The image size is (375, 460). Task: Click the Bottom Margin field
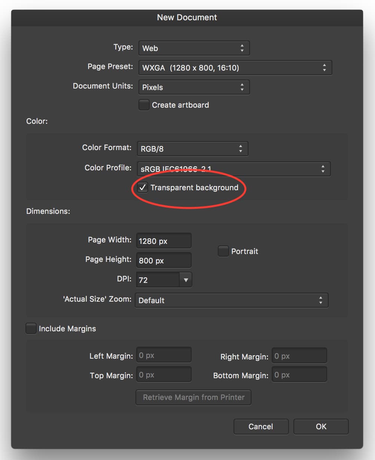(x=299, y=374)
